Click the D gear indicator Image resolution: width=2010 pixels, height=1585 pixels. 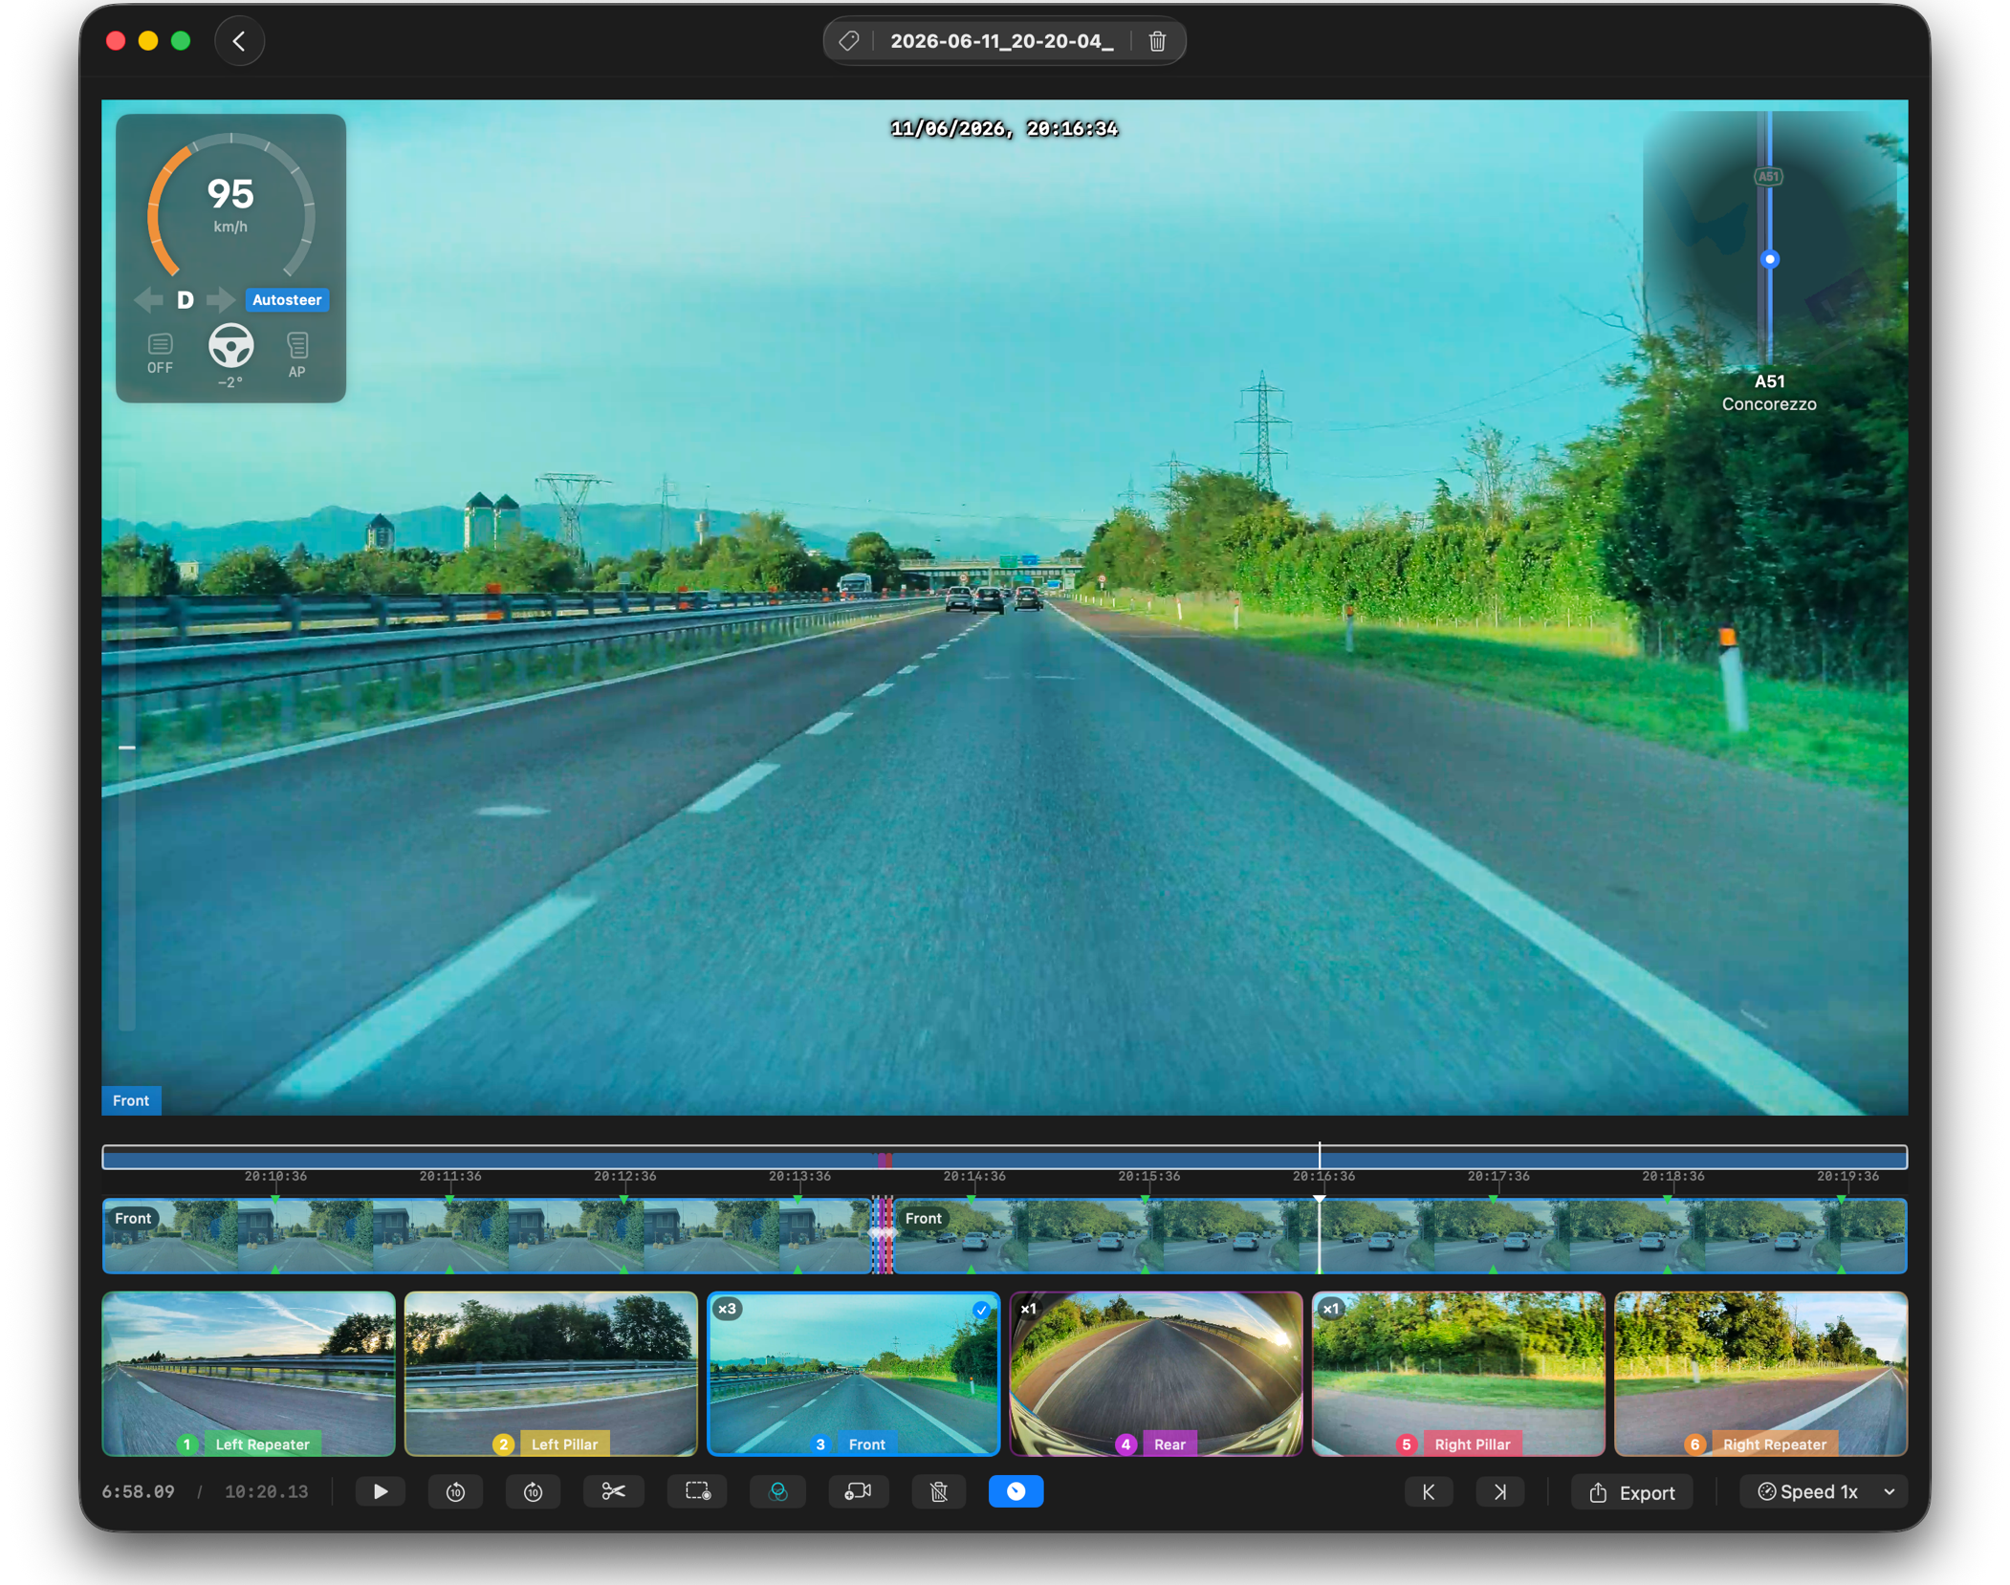tap(186, 300)
